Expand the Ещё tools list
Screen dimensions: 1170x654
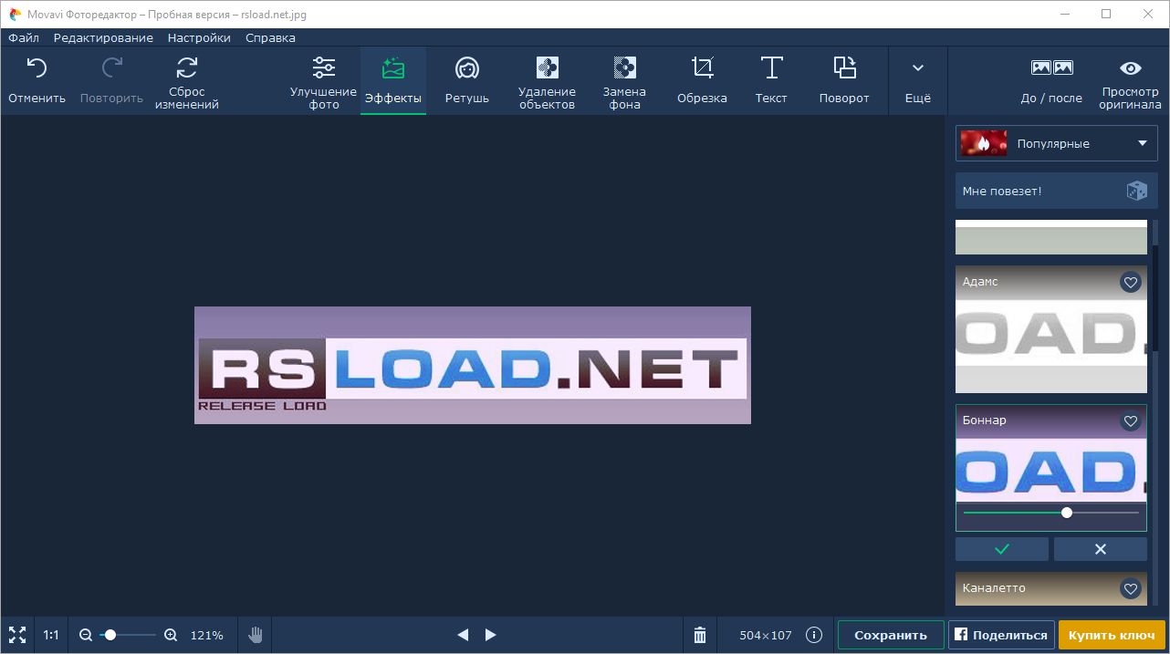point(918,80)
